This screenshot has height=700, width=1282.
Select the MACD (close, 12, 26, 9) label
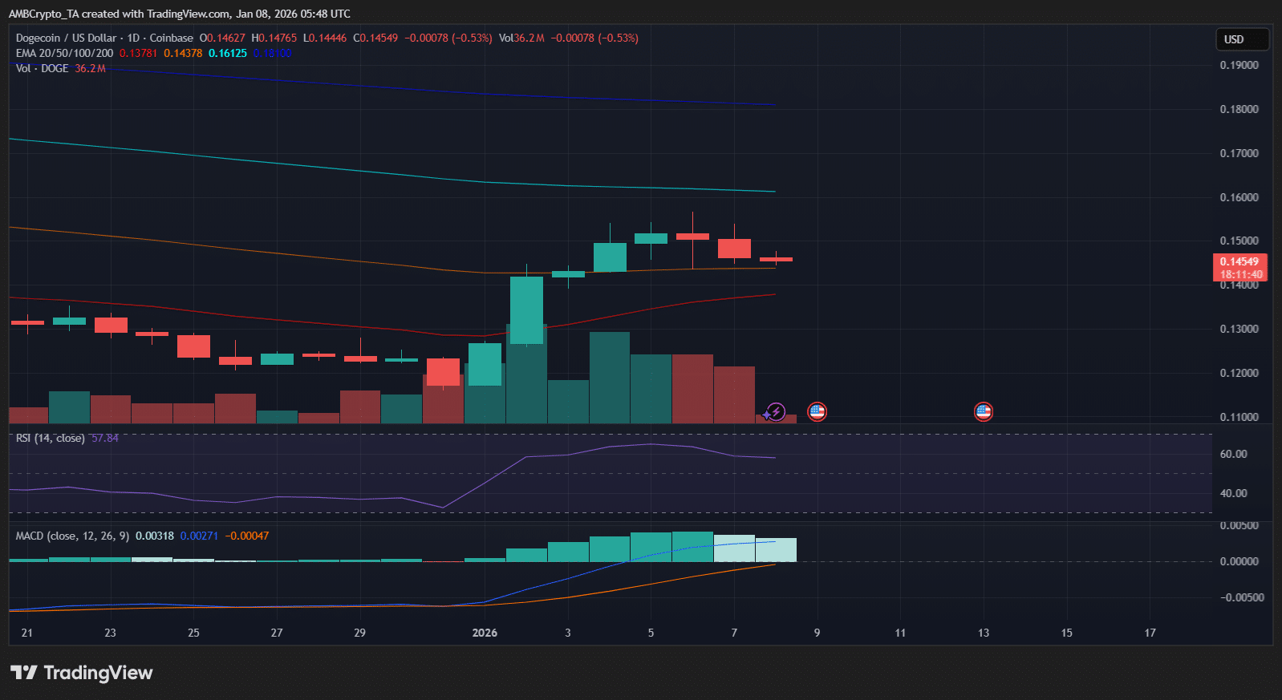[72, 536]
